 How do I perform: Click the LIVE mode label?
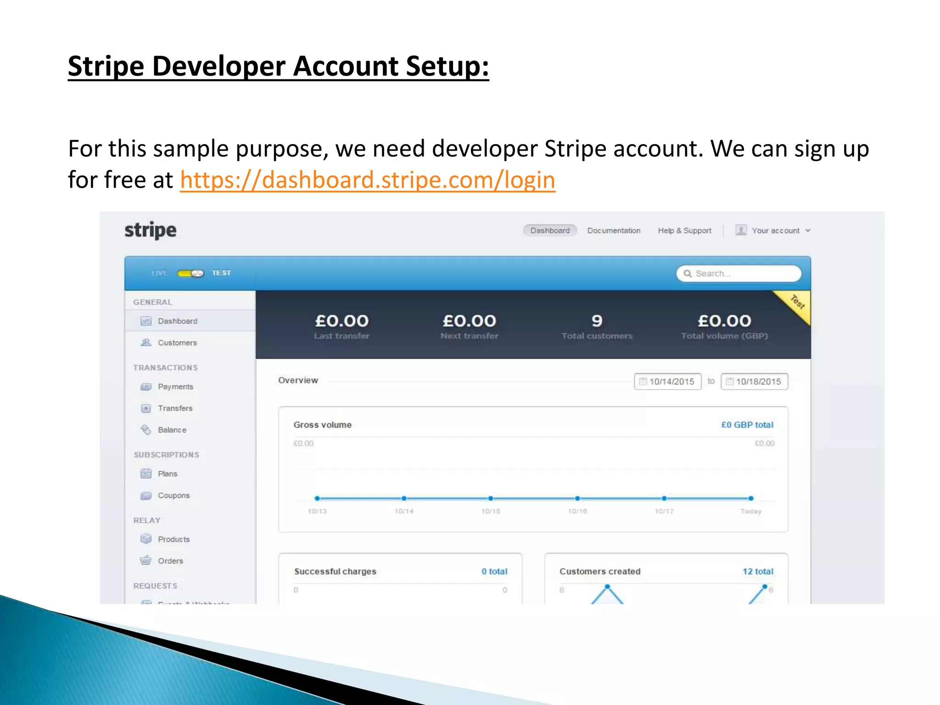click(x=160, y=273)
